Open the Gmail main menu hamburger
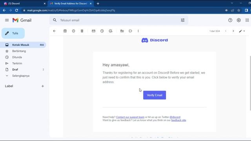Viewport: 251px width, 141px height. [x=7, y=20]
